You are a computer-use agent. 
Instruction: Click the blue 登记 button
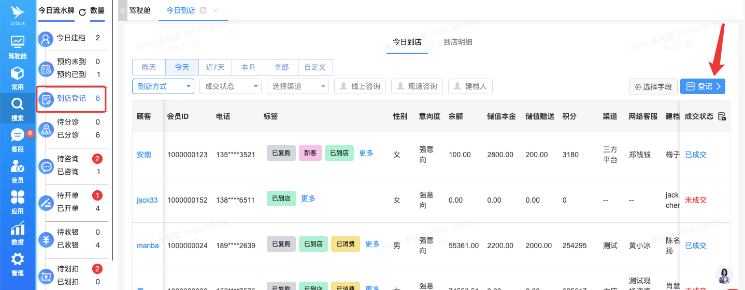[703, 86]
